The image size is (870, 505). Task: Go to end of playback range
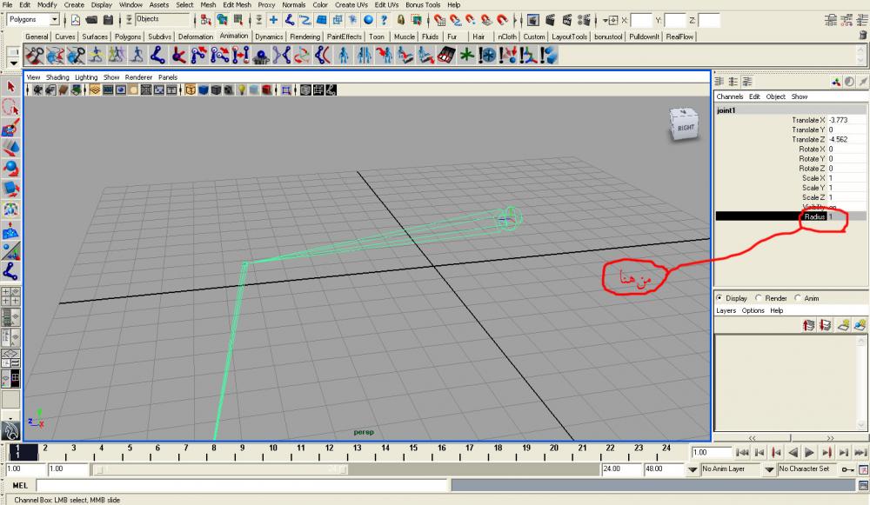[860, 453]
